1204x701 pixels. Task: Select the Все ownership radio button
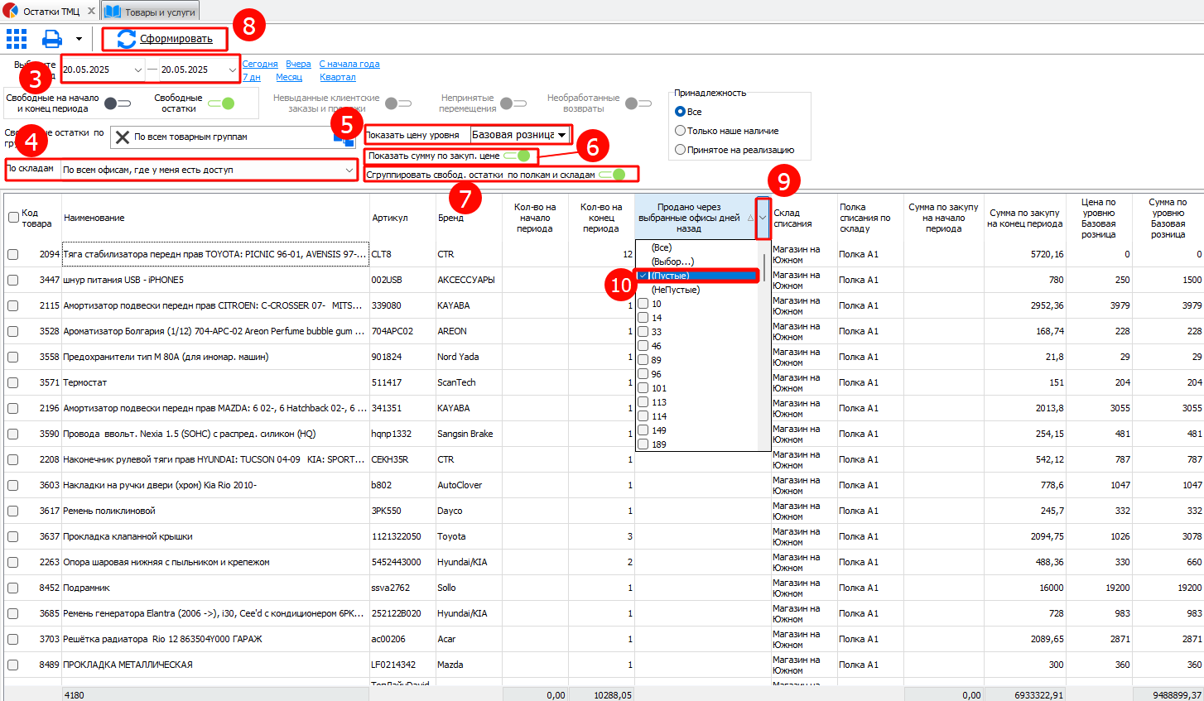681,112
